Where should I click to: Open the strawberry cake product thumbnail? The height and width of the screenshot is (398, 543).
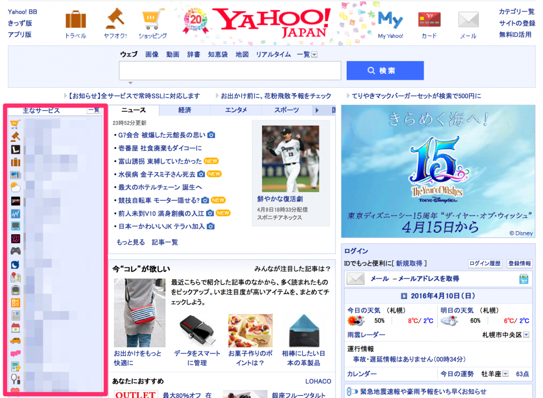click(x=250, y=331)
